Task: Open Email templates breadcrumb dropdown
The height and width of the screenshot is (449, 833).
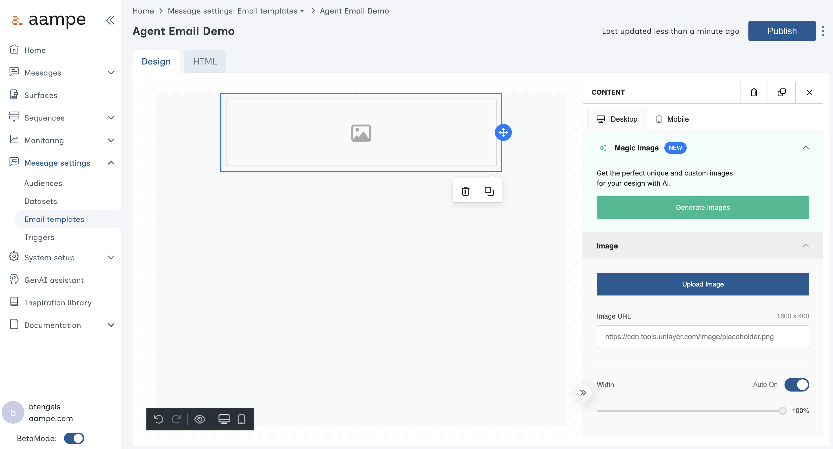Action: click(x=302, y=11)
